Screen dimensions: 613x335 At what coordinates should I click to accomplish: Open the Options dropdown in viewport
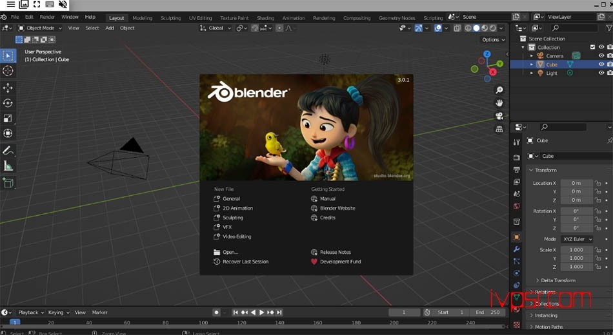pyautogui.click(x=494, y=40)
